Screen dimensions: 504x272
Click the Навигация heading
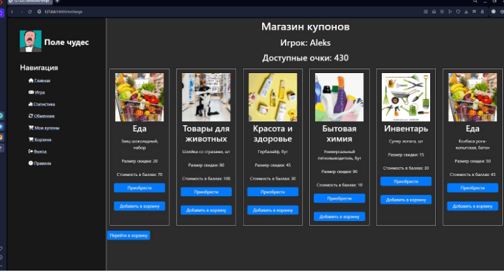tap(39, 67)
